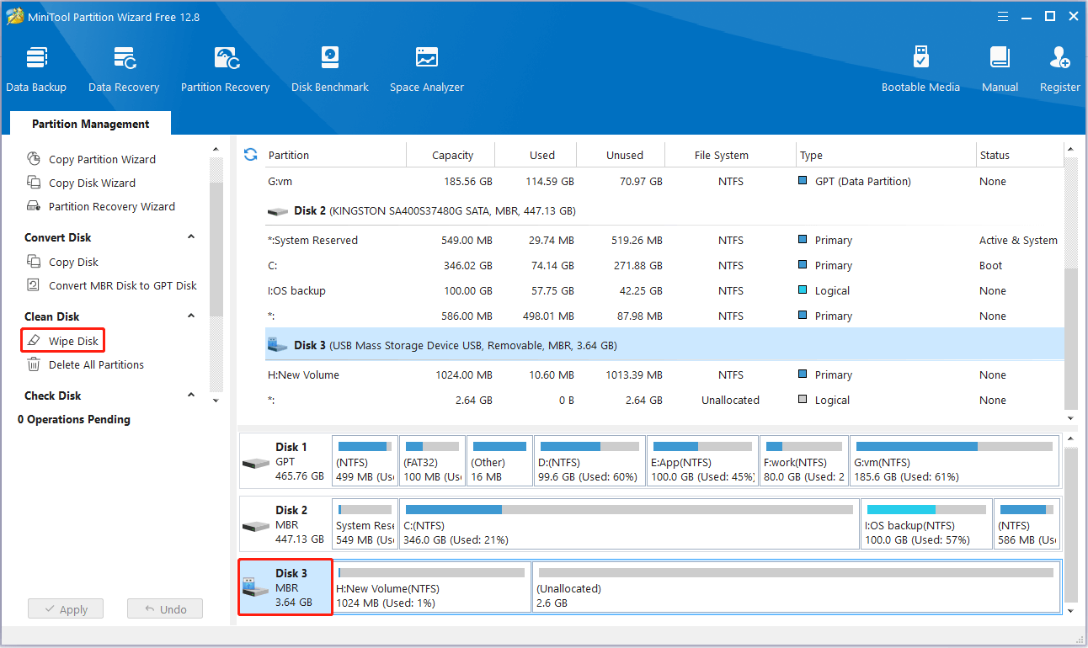
Task: Click the Disk 2 drive icon in the partition list header
Action: point(278,211)
